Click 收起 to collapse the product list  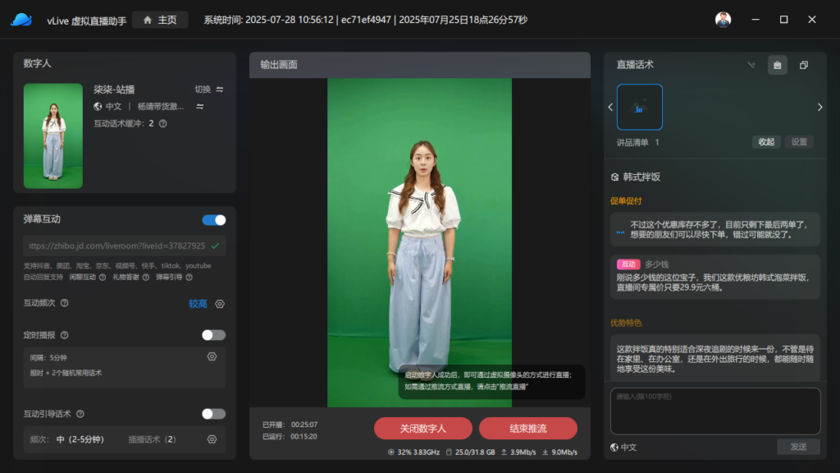pos(765,142)
